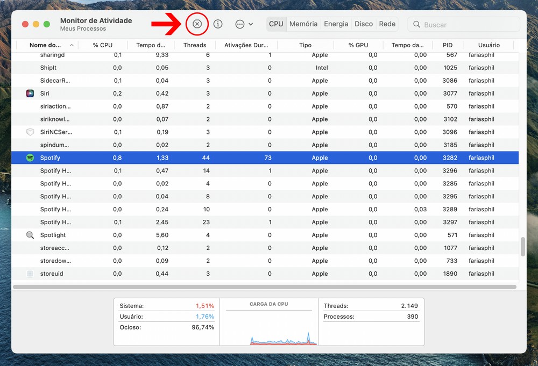538x366 pixels.
Task: Click the magnifying glass in search field
Action: [417, 25]
